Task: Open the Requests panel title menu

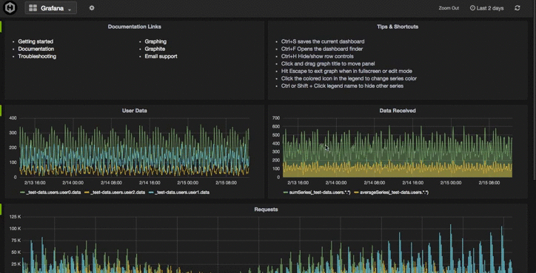Action: pyautogui.click(x=266, y=210)
